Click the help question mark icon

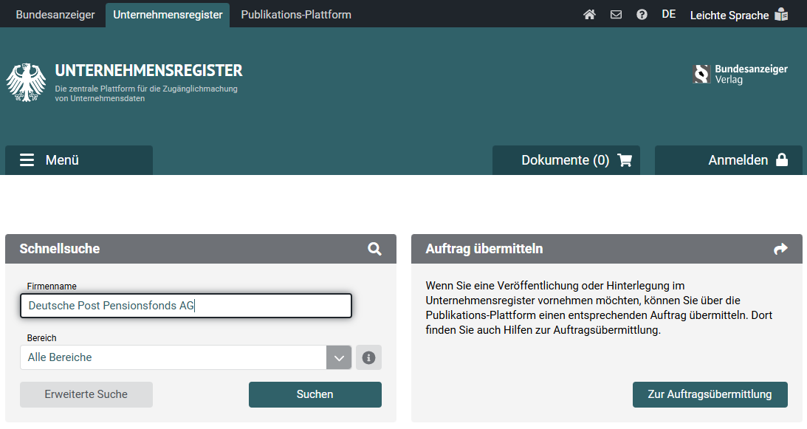click(x=642, y=15)
